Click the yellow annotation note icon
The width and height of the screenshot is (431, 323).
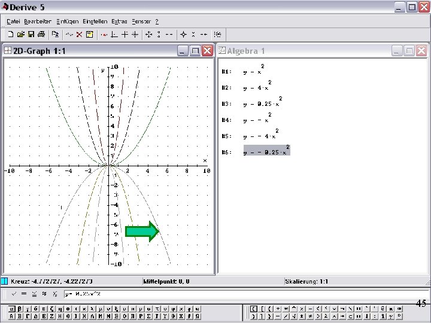pyautogui.click(x=89, y=34)
